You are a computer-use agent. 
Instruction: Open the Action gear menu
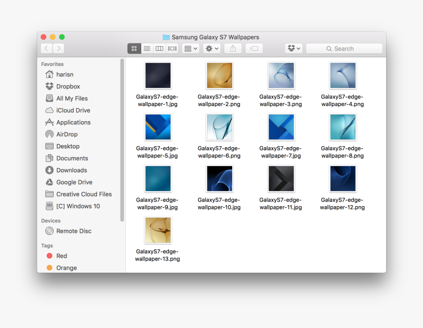[x=211, y=48]
